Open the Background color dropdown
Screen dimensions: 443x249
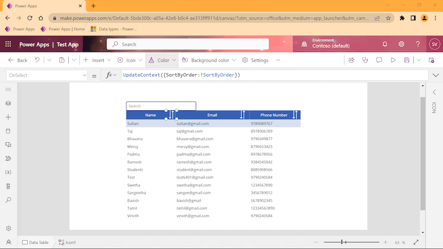pos(209,60)
